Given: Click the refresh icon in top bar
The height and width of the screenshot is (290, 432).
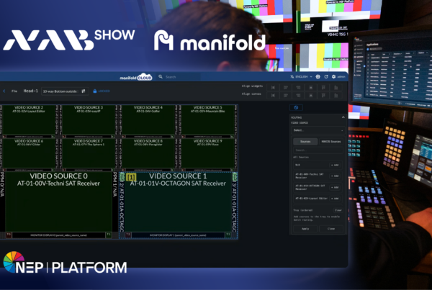Looking at the screenshot, I should coord(327,76).
